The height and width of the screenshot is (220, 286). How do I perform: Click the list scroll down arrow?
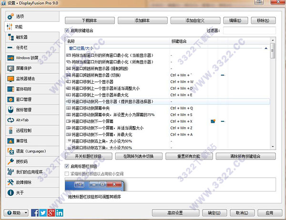273,147
